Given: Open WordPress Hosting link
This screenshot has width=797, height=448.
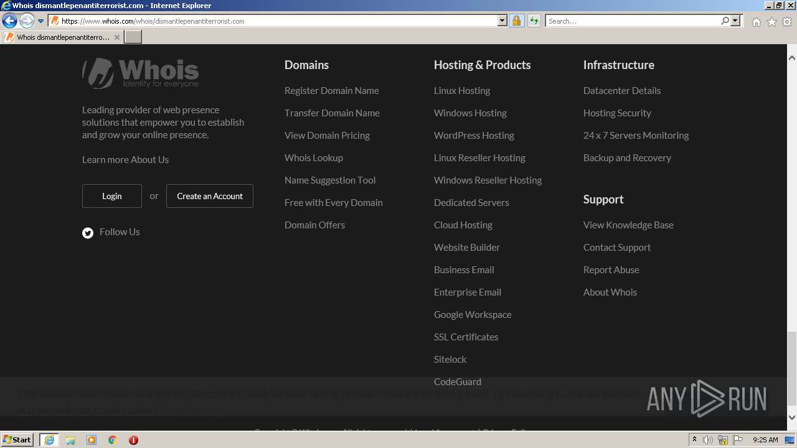Looking at the screenshot, I should tap(474, 135).
